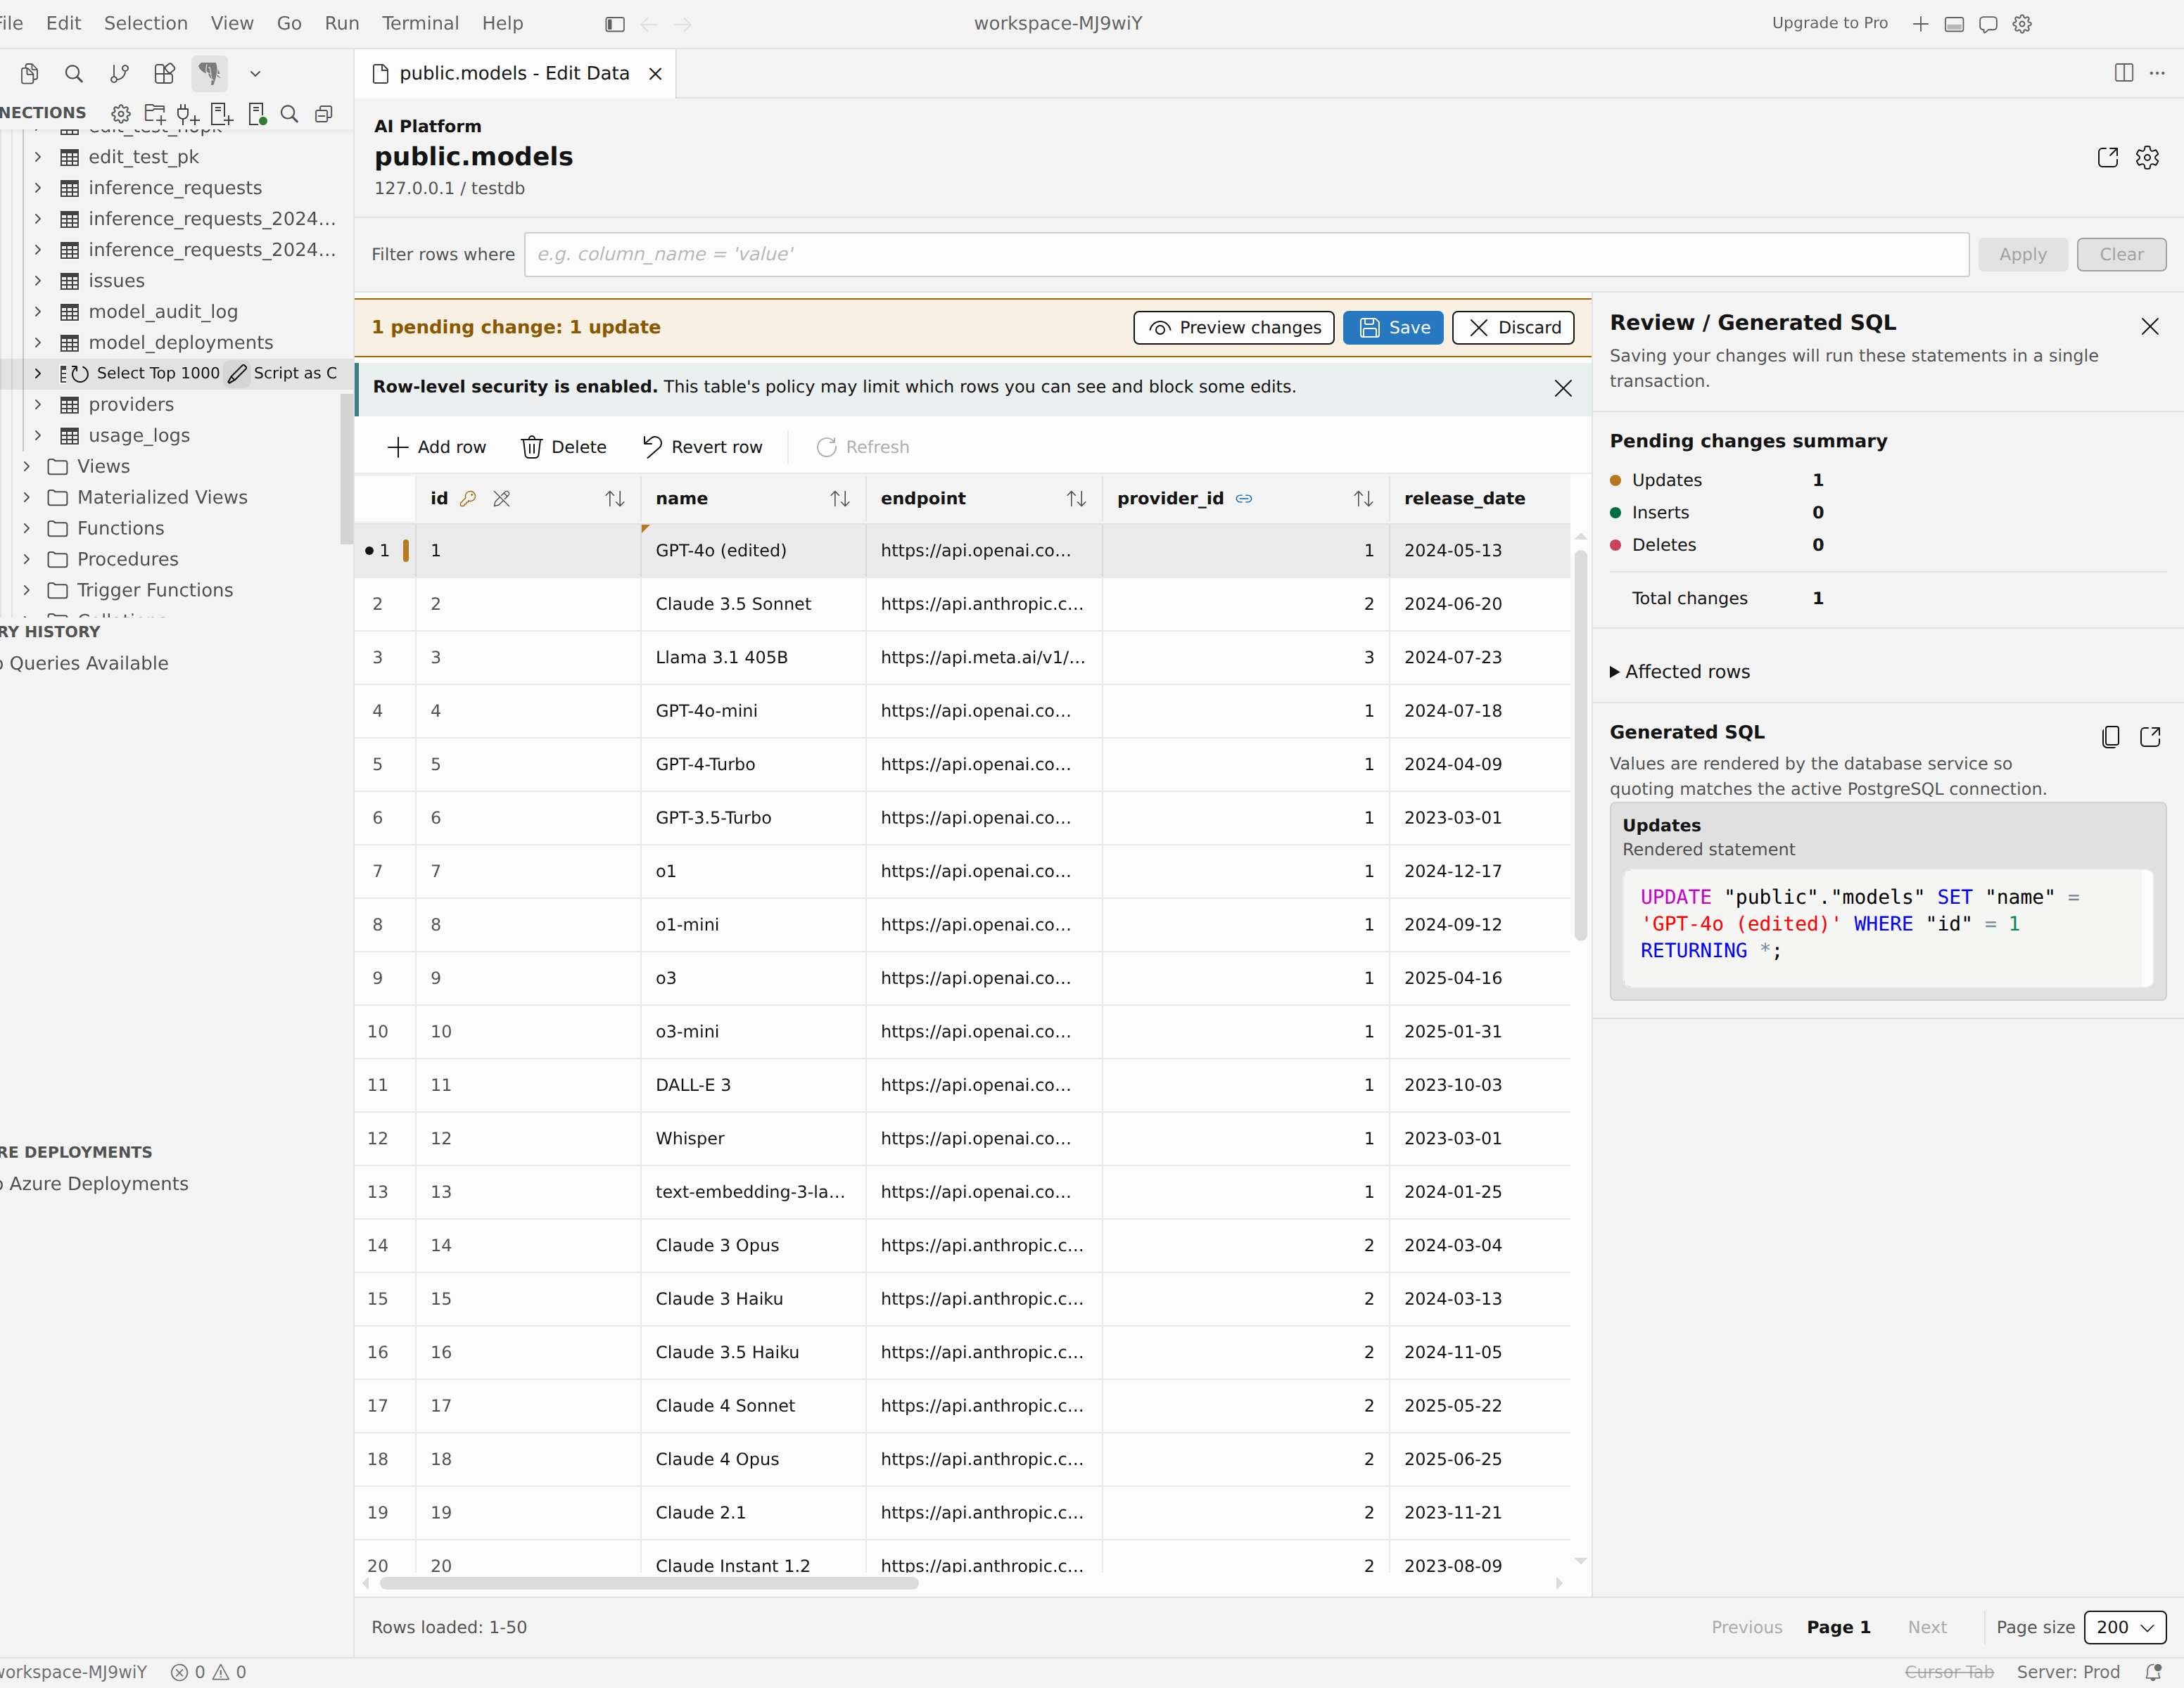Select the public.models - Edit Data tab
This screenshot has width=2184, height=1688.
(515, 73)
